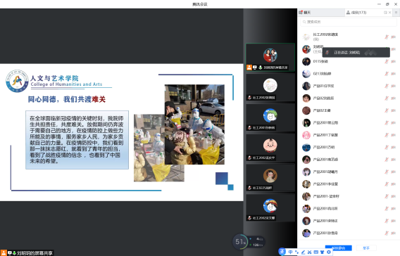Click the blue 解除静音 unmute button
Image resolution: width=400 pixels, height=256 pixels.
(x=338, y=248)
